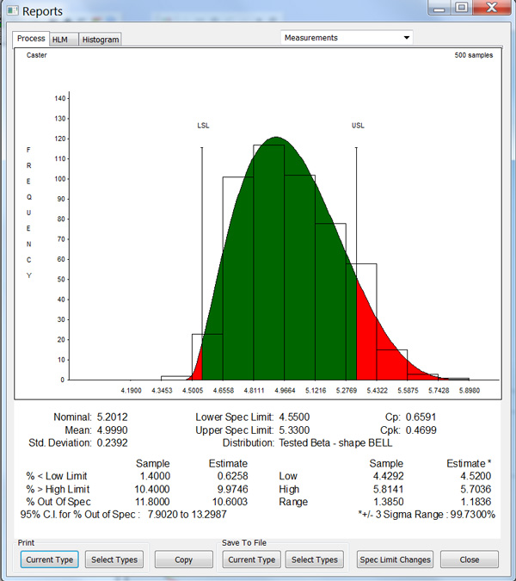
Task: Switch to the Histogram tab
Action: tap(101, 40)
